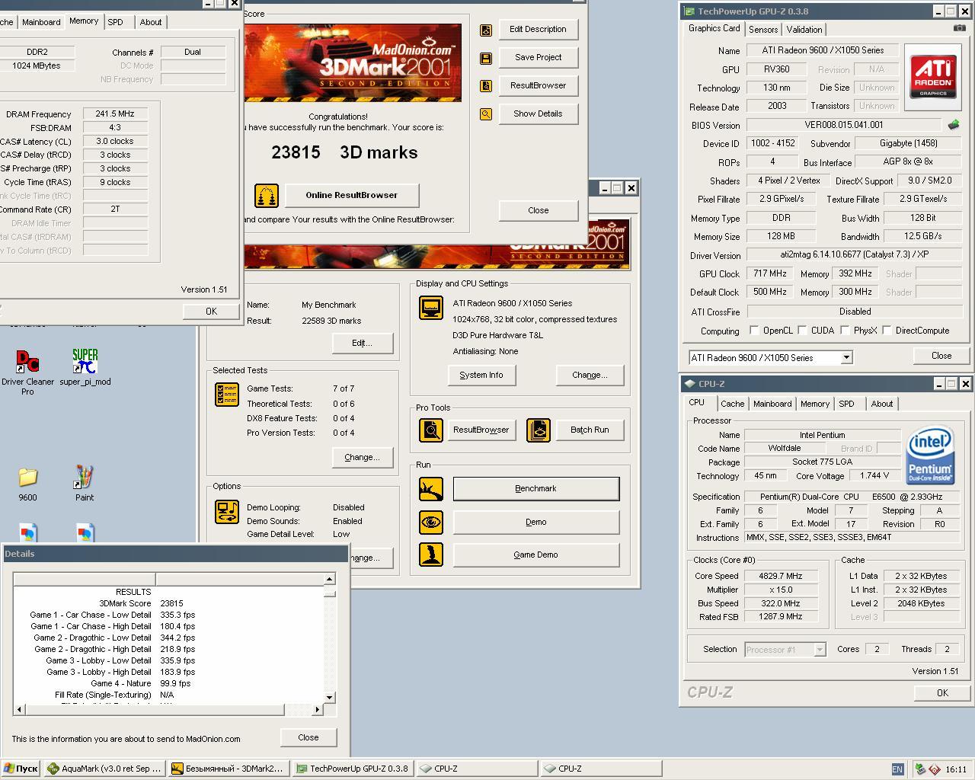Screen dimensions: 975x780
Task: Switch to AquaMark taskbar item
Action: click(104, 769)
